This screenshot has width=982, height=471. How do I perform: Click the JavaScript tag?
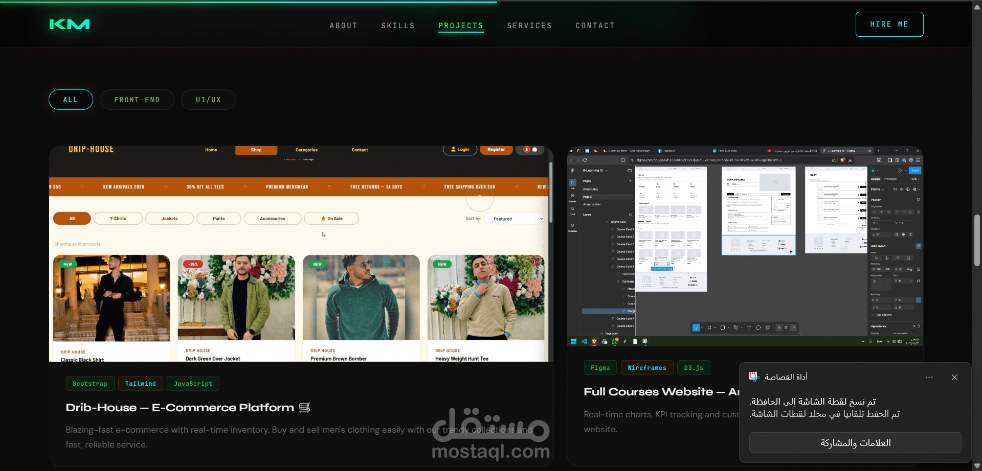click(193, 384)
